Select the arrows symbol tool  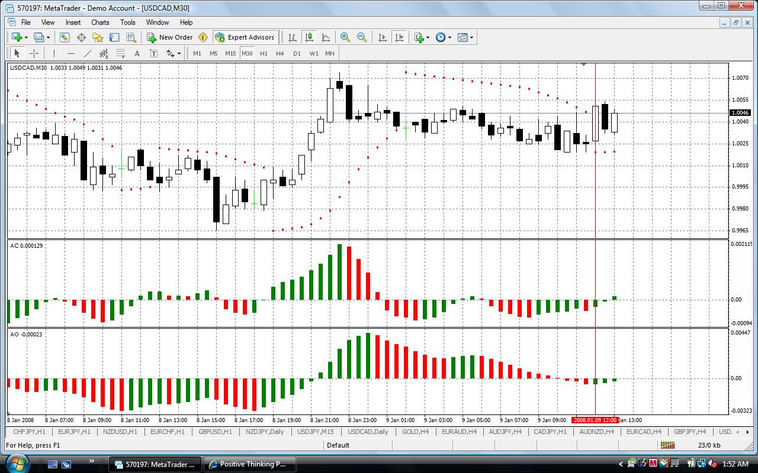(171, 53)
